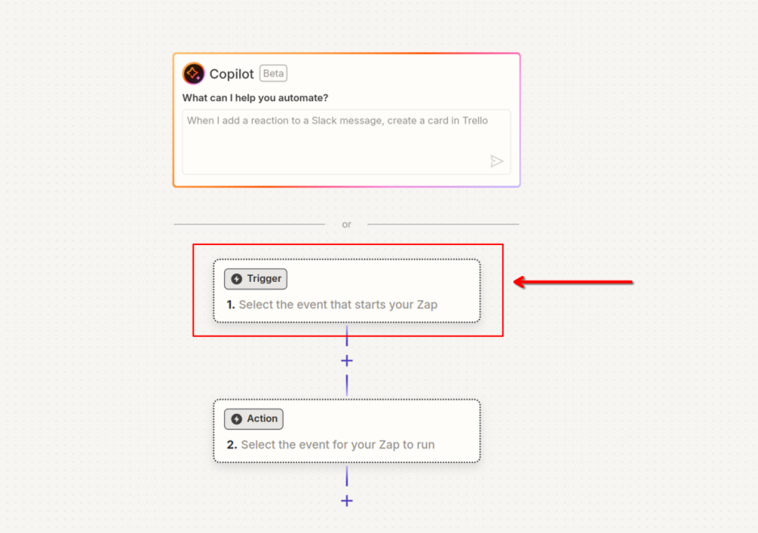Send the Copilot prompt with arrow icon
This screenshot has height=533, width=758.
(497, 161)
